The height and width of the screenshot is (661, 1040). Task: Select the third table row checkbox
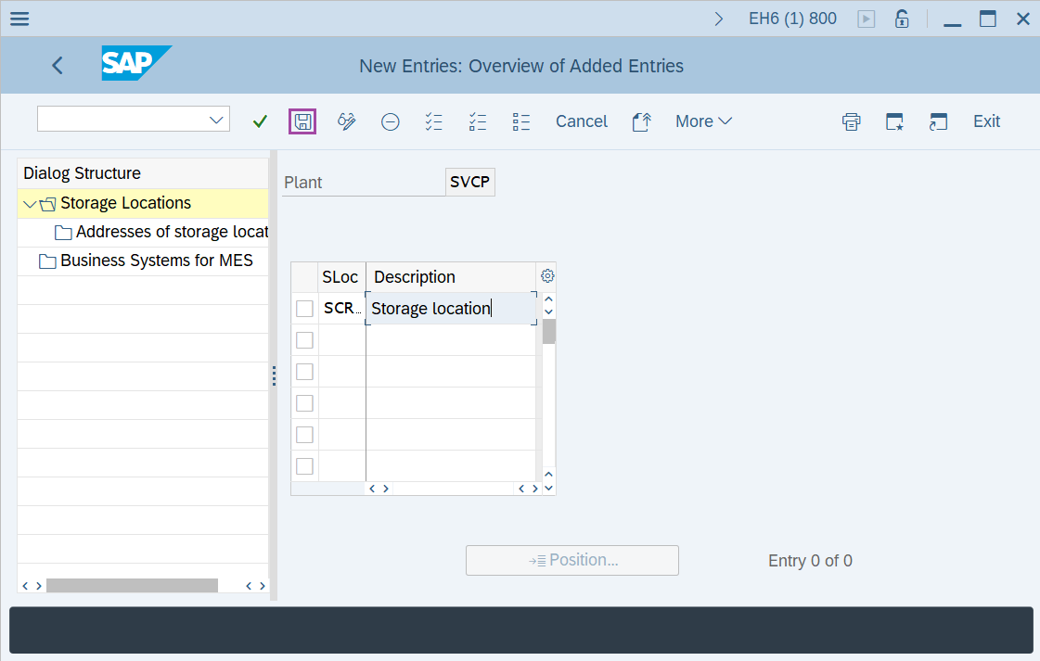(304, 372)
